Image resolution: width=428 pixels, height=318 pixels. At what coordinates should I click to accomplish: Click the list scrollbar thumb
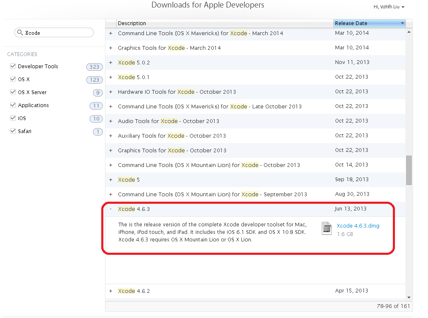point(409,170)
